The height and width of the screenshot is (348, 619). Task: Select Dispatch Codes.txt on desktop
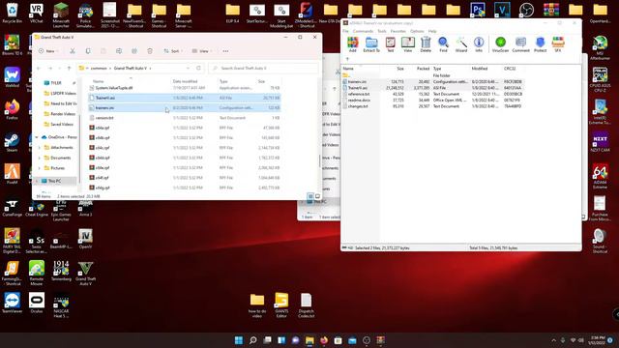tap(306, 305)
